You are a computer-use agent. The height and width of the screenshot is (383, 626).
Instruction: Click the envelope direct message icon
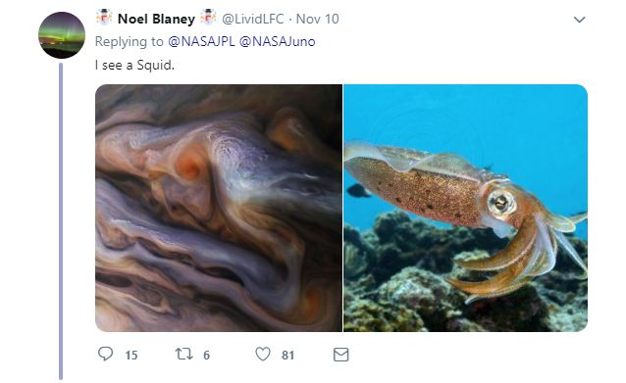(x=340, y=355)
